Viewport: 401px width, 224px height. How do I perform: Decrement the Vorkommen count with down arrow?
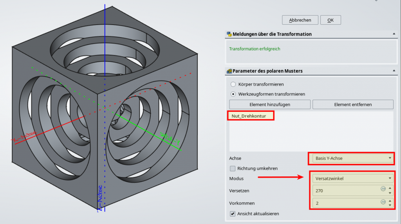(x=390, y=206)
